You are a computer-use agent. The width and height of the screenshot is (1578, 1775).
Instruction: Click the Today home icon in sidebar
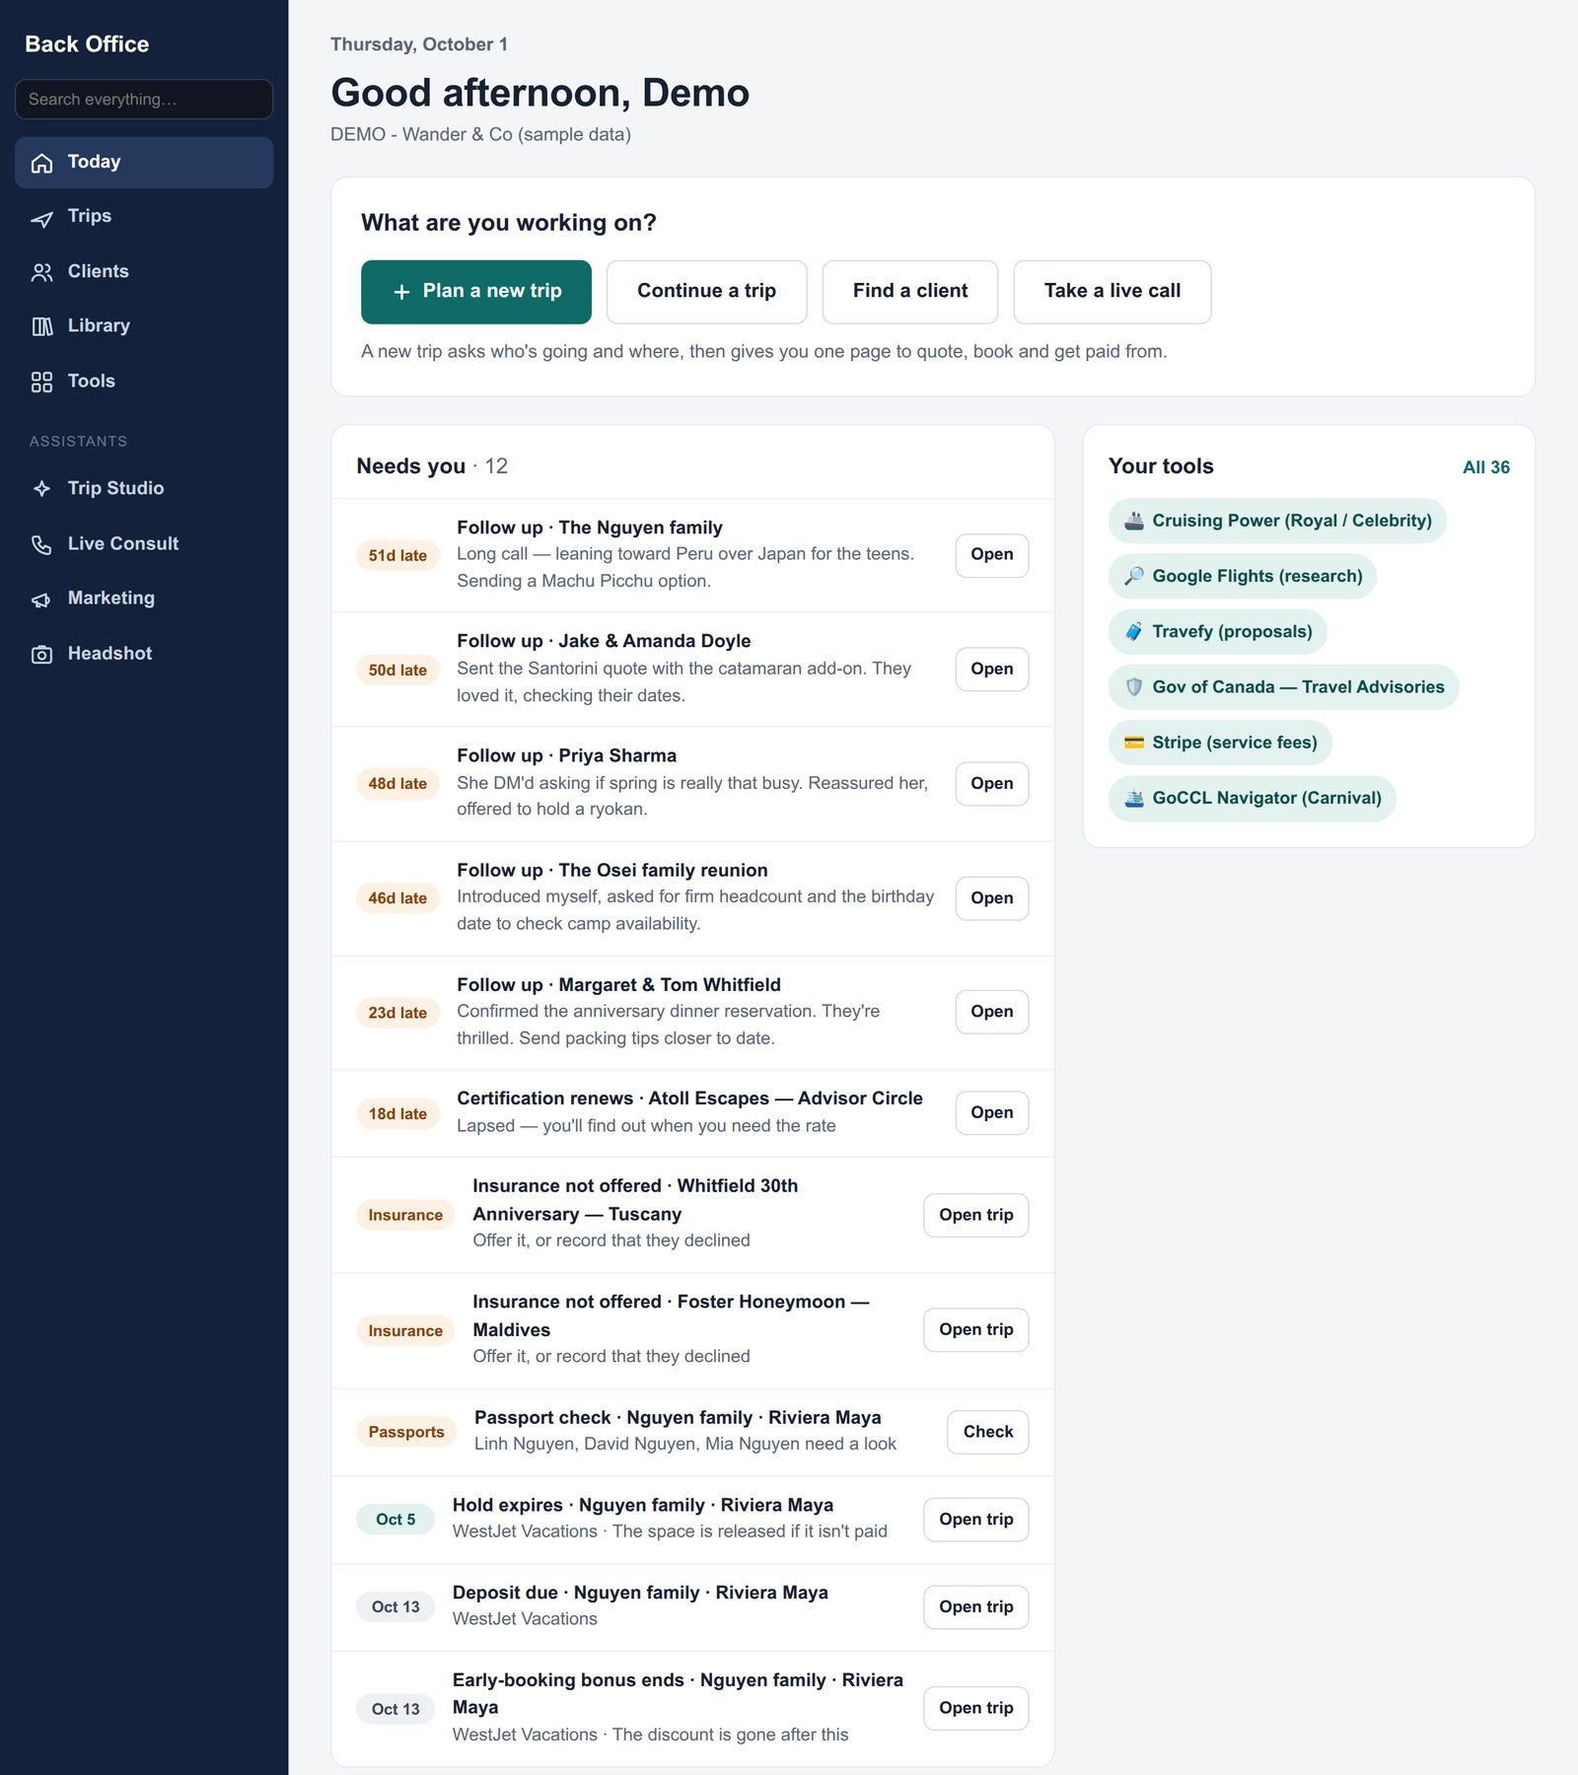(41, 163)
